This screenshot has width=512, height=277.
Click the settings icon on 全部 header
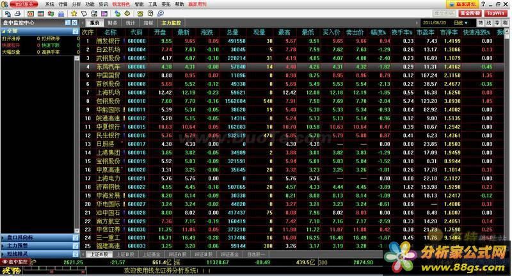tap(76, 31)
